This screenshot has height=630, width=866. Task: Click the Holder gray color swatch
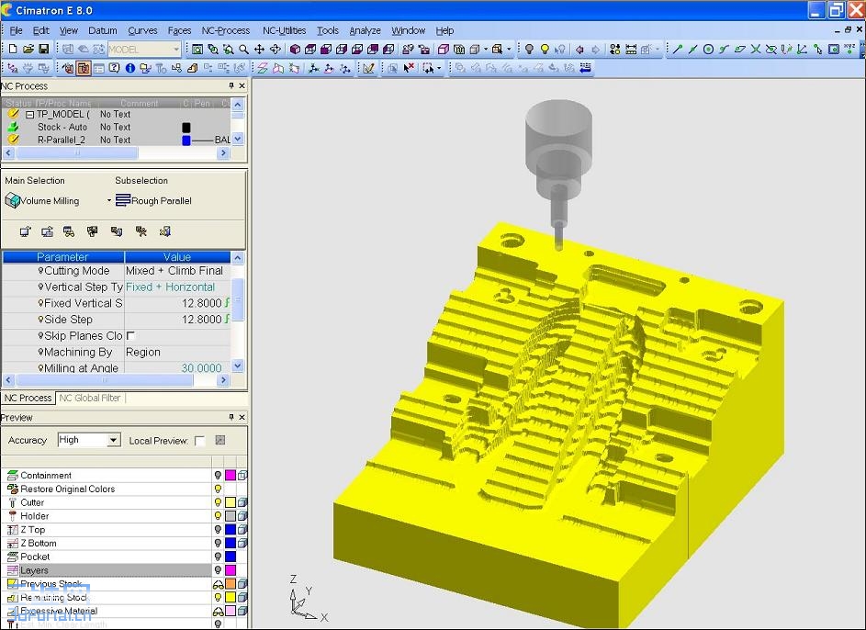coord(231,516)
